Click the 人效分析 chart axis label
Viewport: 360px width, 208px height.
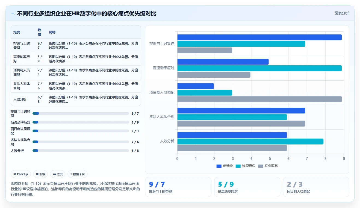[x=167, y=141]
